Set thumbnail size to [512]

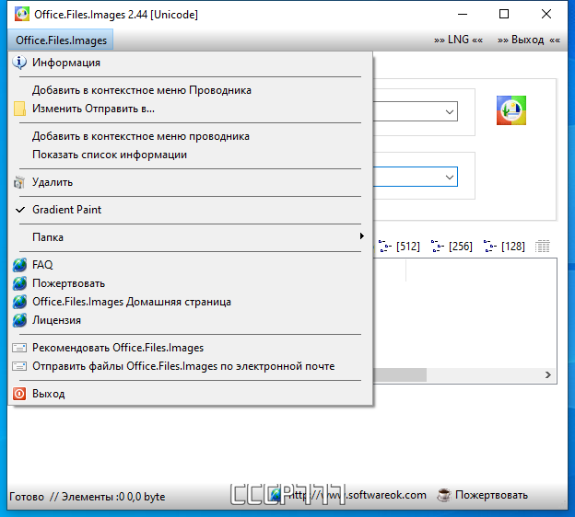(399, 246)
